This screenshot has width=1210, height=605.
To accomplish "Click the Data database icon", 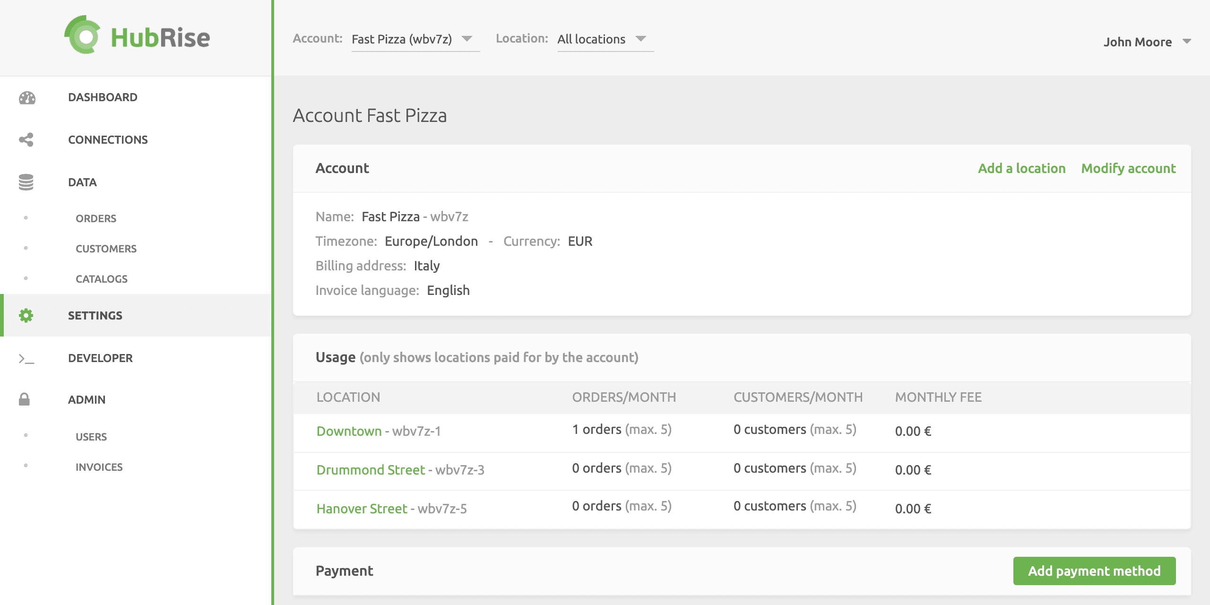I will coord(26,181).
